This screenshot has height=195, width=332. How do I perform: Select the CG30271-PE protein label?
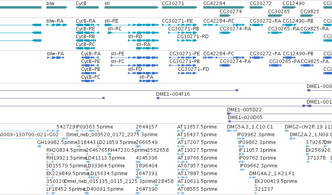click(185, 54)
